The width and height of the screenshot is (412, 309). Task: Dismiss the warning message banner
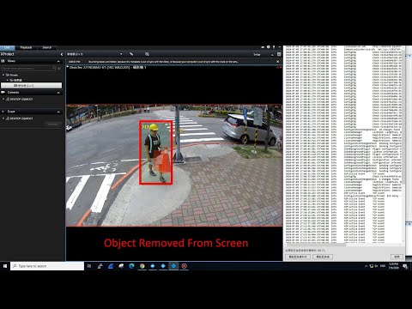[x=277, y=62]
